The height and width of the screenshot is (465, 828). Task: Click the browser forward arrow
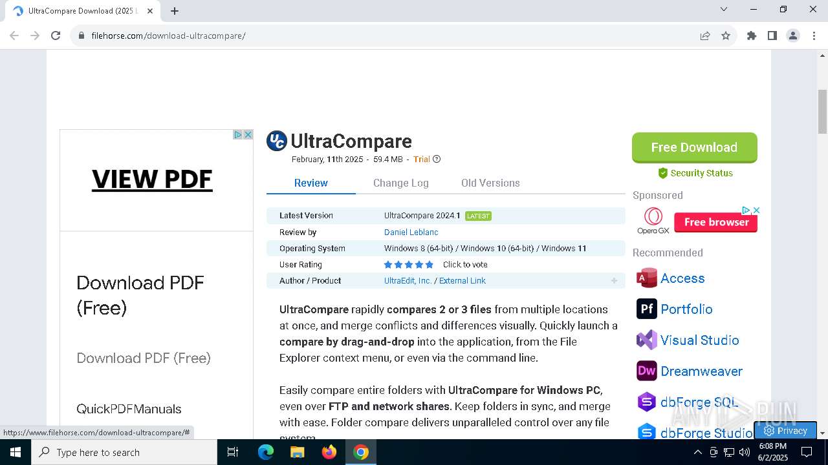click(35, 36)
